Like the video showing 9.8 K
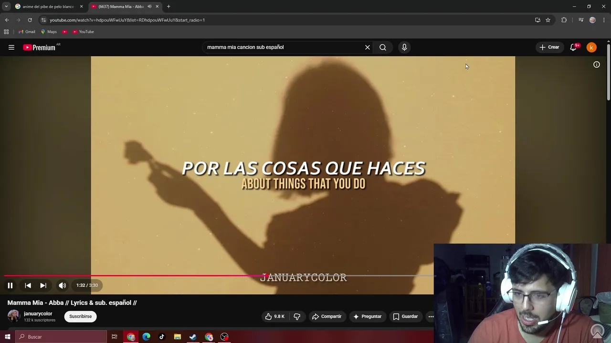This screenshot has width=611, height=343. point(275,316)
